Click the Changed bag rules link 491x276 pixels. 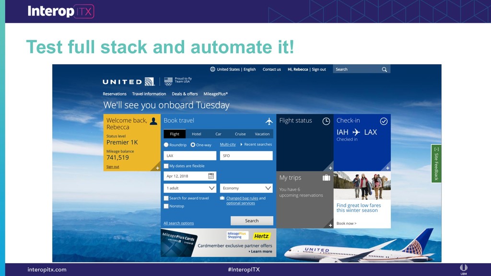tap(242, 198)
